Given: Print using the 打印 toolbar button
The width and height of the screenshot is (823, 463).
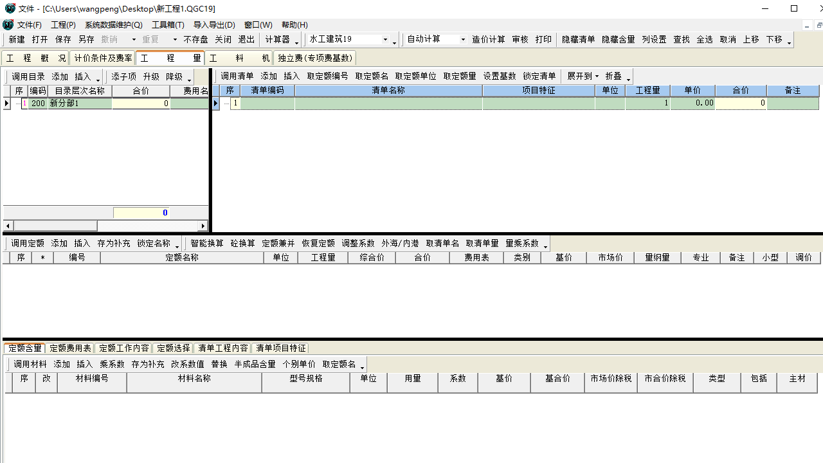Looking at the screenshot, I should pyautogui.click(x=543, y=40).
